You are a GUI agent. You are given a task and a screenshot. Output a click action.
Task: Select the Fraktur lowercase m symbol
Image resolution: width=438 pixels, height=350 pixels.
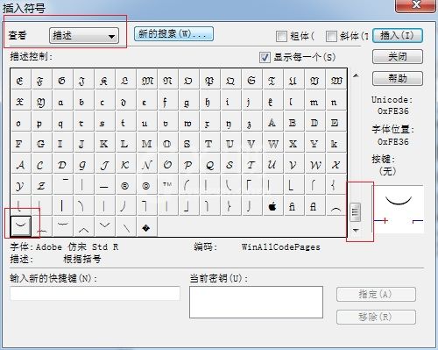pos(314,102)
